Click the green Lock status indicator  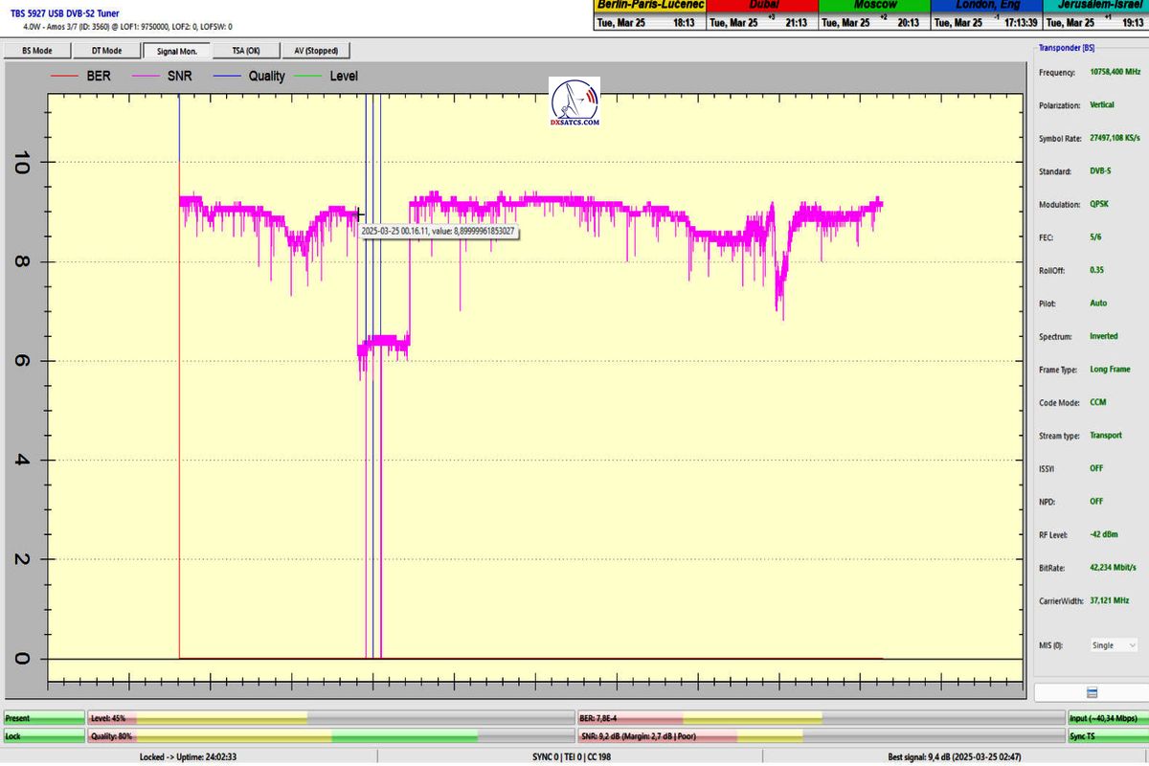[44, 736]
